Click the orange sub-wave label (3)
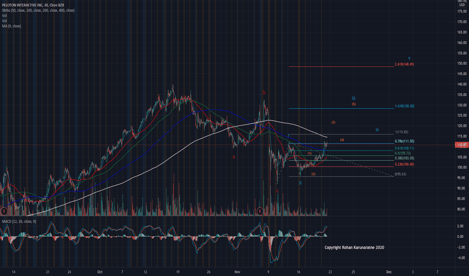The image size is (469, 276). click(x=333, y=122)
